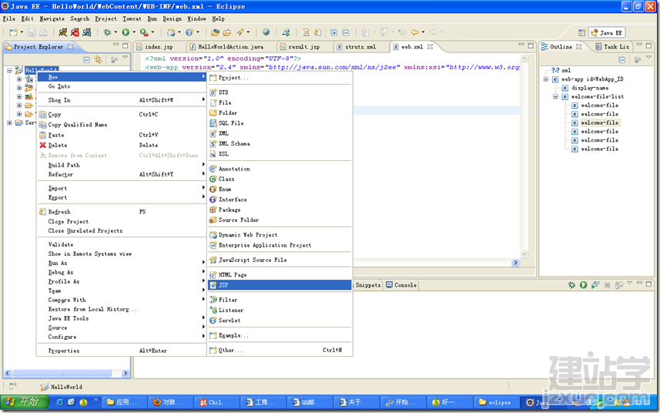Select Filter in the New submenu

pos(280,300)
